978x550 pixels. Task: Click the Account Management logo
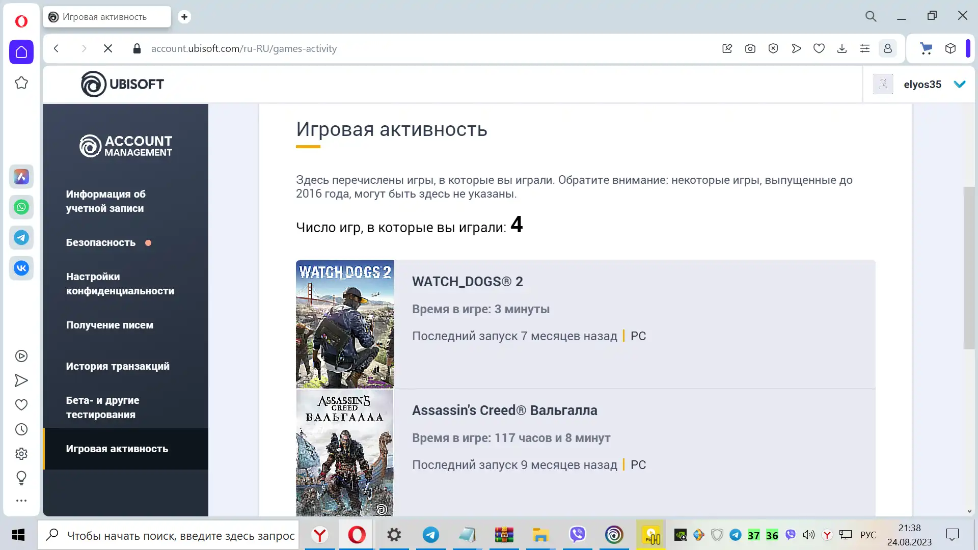(x=126, y=146)
